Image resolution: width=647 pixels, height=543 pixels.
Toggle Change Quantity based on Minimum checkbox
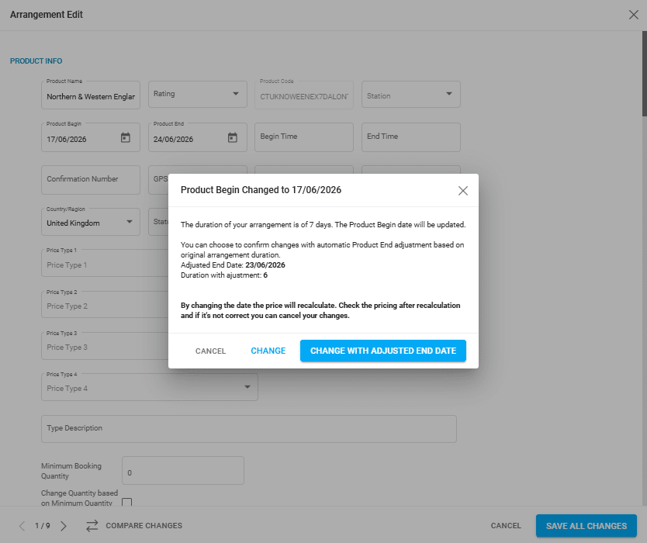point(127,503)
